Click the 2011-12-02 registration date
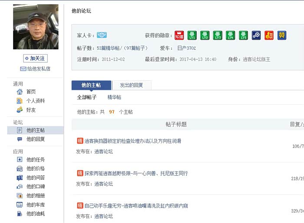The width and height of the screenshot is (304, 223). tap(113, 59)
